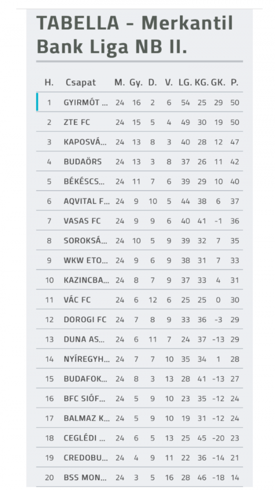Click the Csapat column header
Image resolution: width=275 pixels, height=490 pixels.
pos(81,82)
